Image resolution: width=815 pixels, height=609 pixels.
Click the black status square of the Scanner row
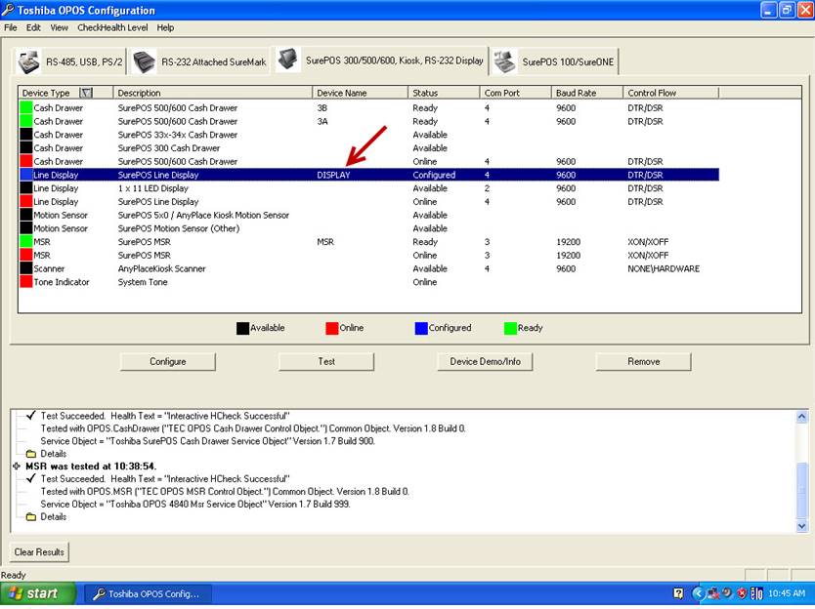[x=25, y=268]
